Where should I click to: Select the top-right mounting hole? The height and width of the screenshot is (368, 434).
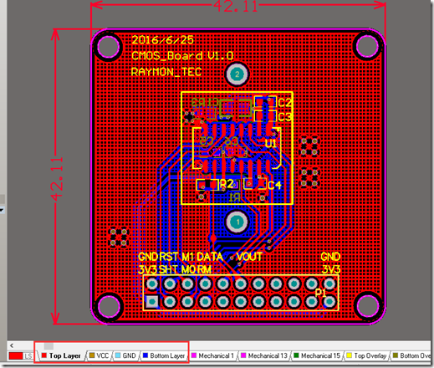coord(367,46)
